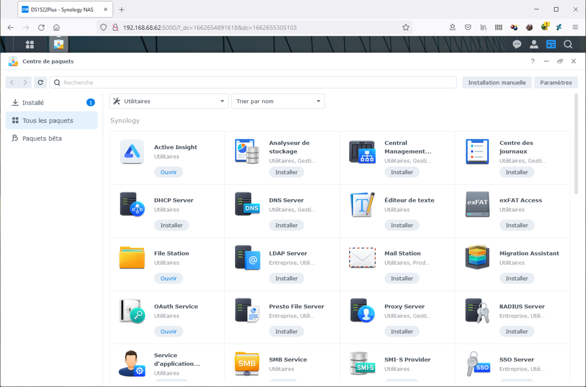Viewport: 586px width, 387px height.
Task: Click the browser address bar URL
Action: point(210,28)
